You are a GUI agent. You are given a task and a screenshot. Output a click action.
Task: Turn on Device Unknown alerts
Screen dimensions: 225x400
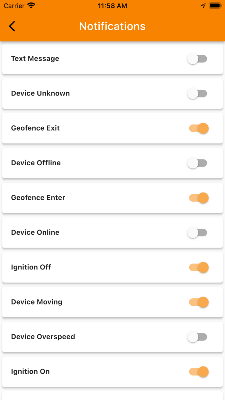197,94
